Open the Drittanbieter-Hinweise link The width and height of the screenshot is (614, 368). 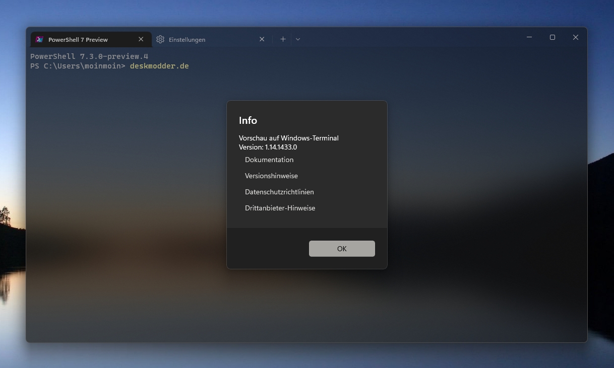click(x=280, y=208)
